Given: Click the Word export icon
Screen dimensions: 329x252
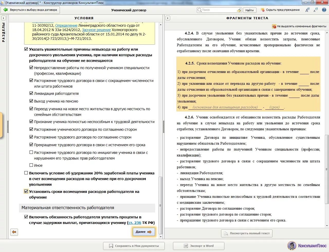Looking at the screenshot, I should click(186, 246).
